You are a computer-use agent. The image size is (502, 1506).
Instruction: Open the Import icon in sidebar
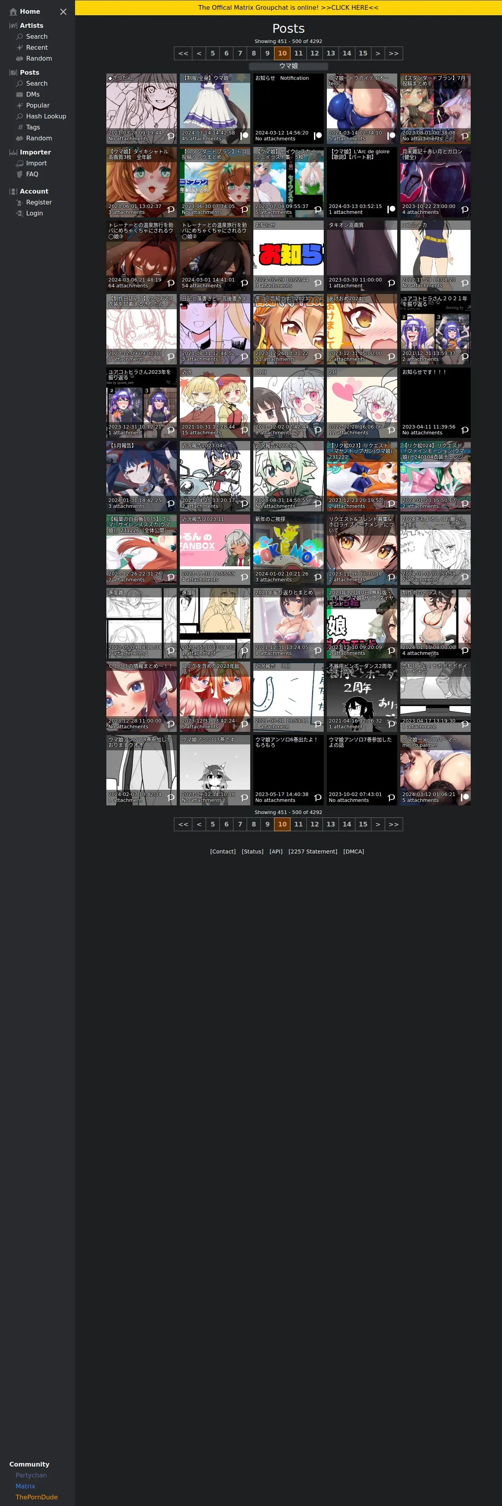(x=19, y=164)
